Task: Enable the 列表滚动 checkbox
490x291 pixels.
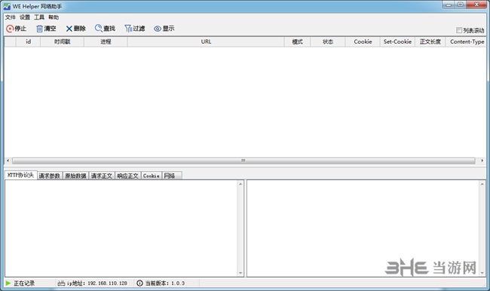Action: pos(459,30)
